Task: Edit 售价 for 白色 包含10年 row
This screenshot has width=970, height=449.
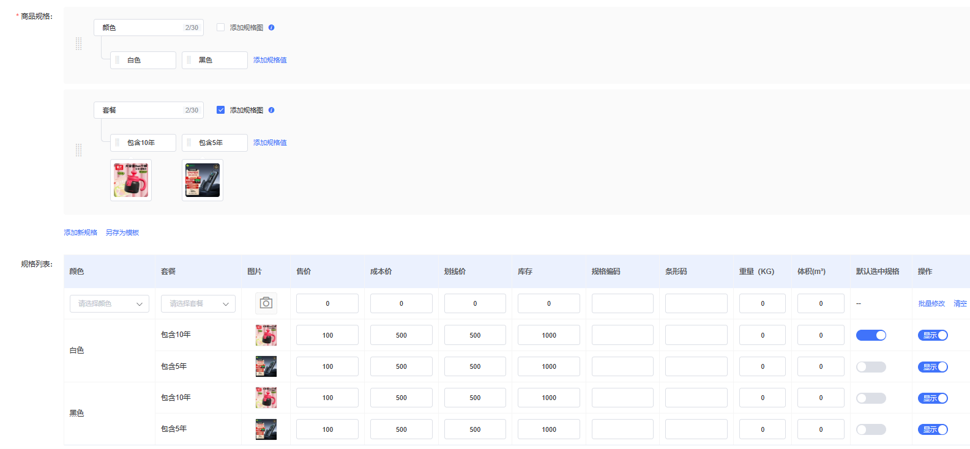Action: tap(327, 335)
